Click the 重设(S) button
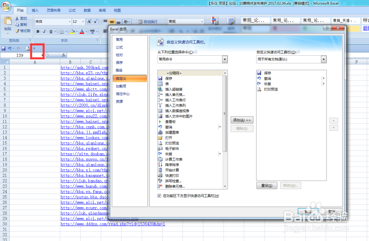 [267, 185]
